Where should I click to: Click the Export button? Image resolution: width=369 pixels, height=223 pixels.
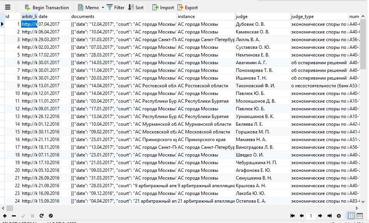point(187,8)
